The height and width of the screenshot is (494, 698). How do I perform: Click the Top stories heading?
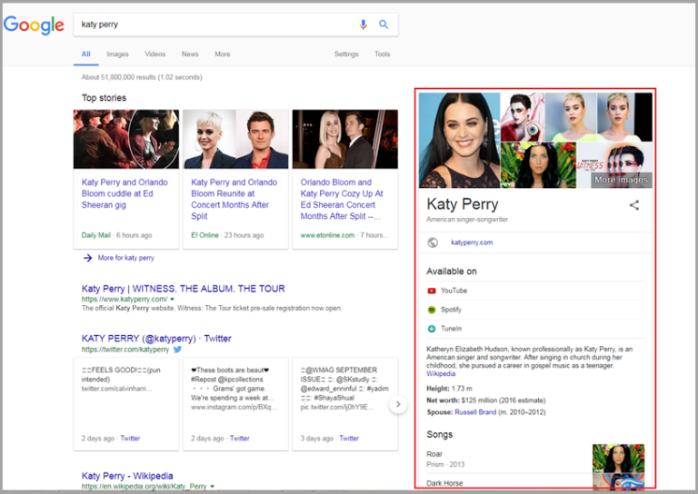(x=104, y=98)
